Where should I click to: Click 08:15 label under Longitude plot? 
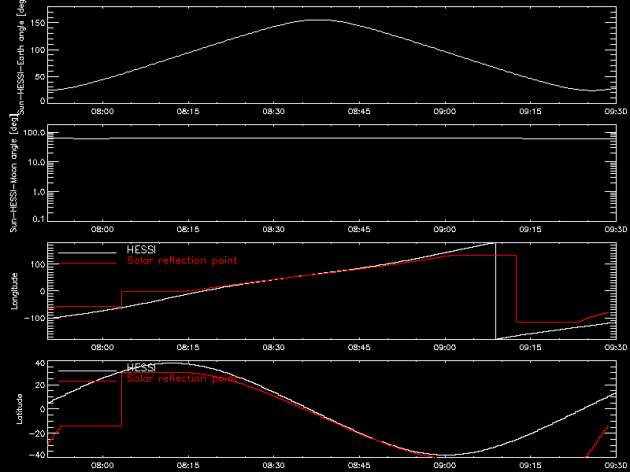tap(188, 347)
